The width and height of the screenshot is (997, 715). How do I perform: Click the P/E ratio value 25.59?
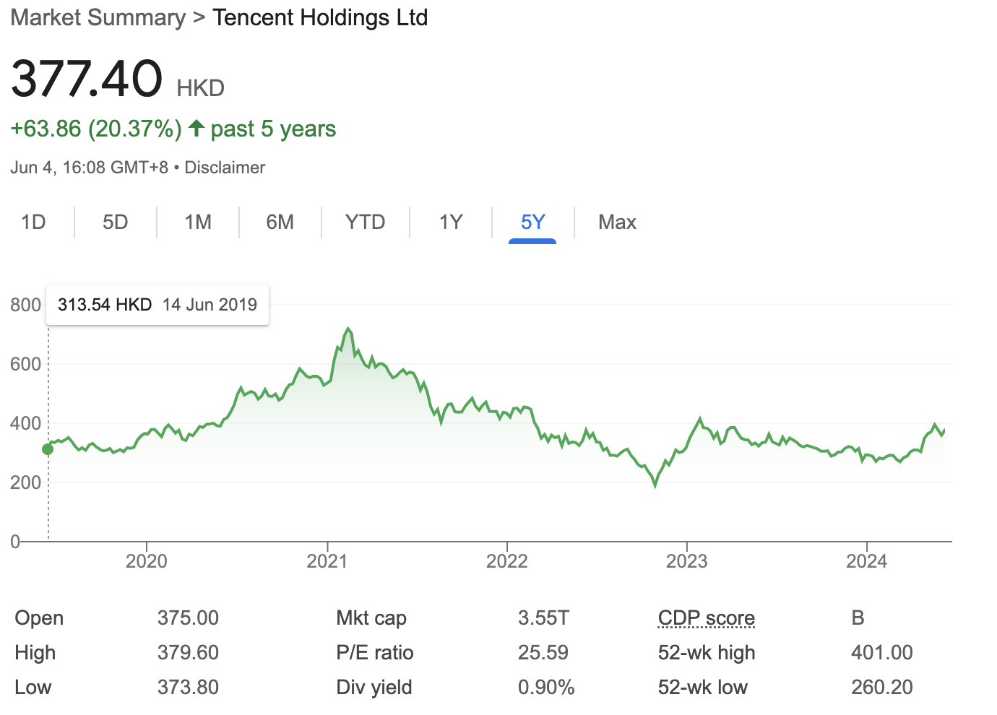[543, 653]
